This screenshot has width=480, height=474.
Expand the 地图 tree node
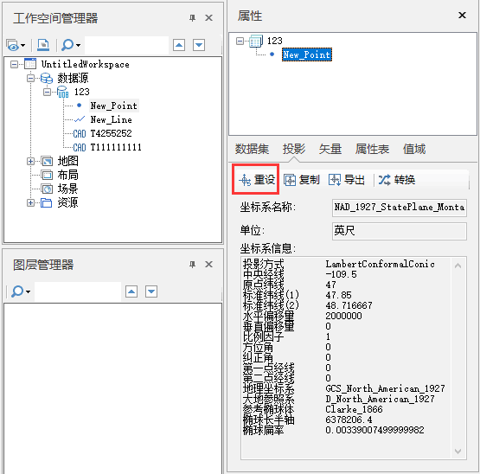[x=30, y=162]
